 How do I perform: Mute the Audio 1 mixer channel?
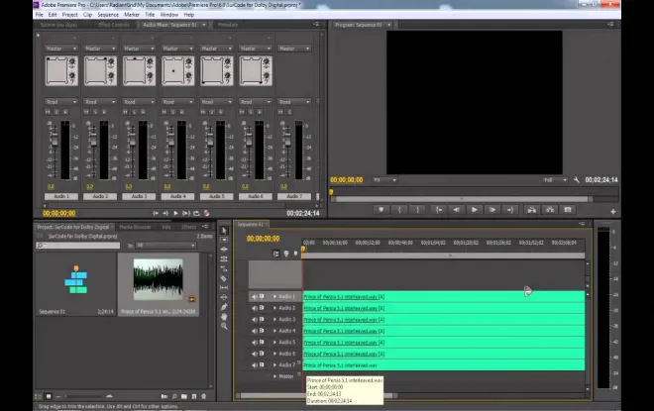[x=48, y=112]
